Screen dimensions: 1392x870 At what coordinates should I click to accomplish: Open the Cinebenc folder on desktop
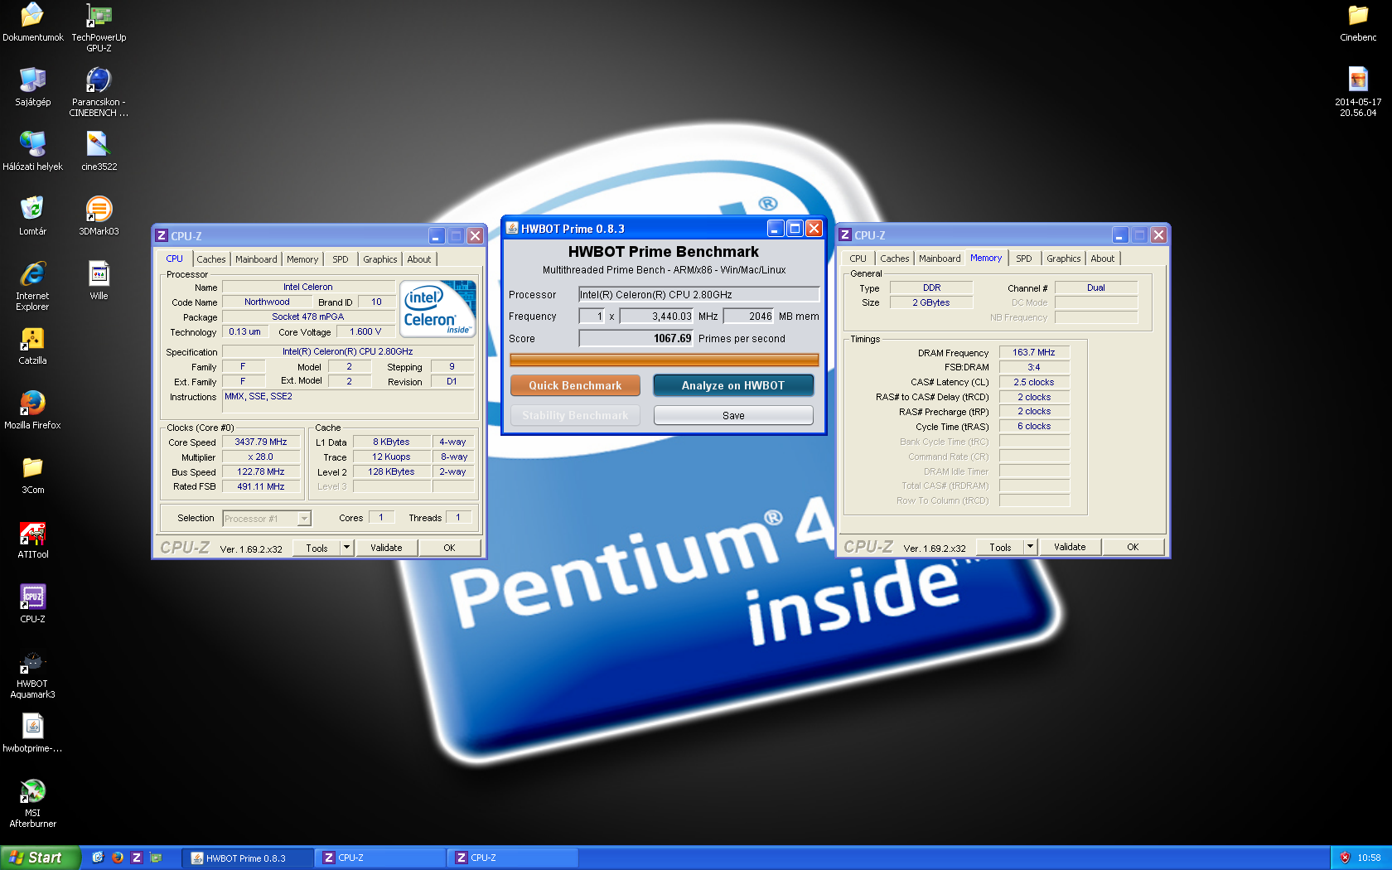[1358, 22]
